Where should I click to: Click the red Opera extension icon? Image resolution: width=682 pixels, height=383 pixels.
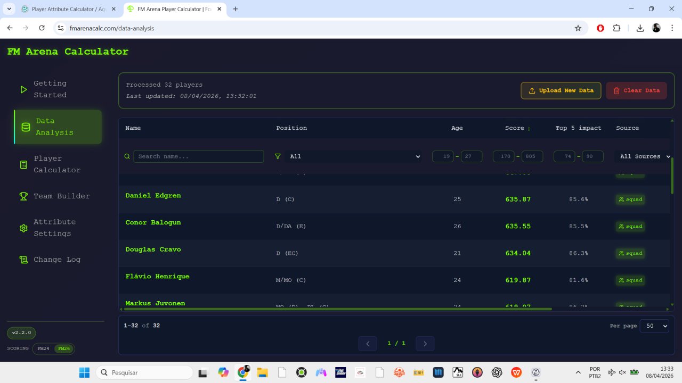pyautogui.click(x=600, y=28)
